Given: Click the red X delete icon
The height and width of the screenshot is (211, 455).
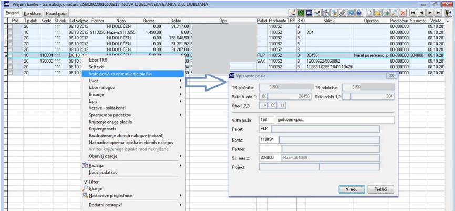Looking at the screenshot, I should (403, 13).
